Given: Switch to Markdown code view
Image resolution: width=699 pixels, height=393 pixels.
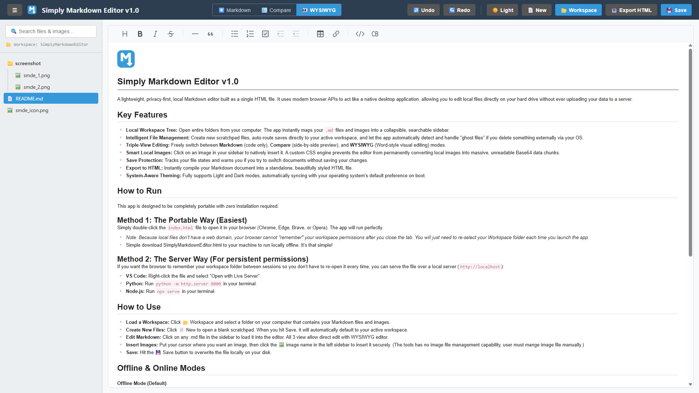Looking at the screenshot, I should pos(234,10).
